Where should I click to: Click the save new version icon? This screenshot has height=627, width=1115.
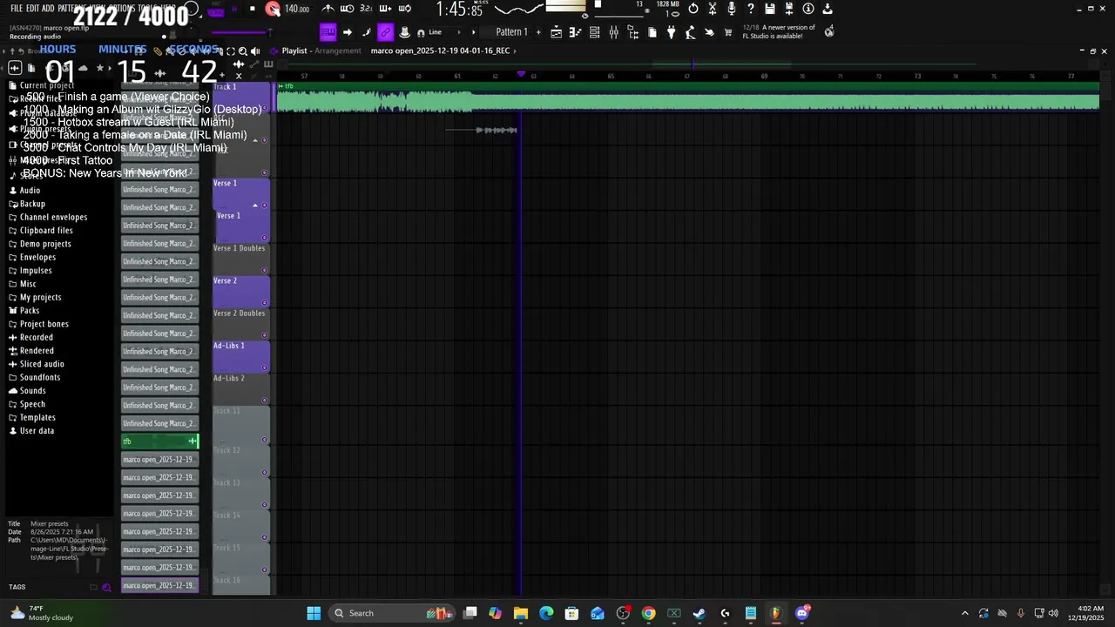point(789,9)
